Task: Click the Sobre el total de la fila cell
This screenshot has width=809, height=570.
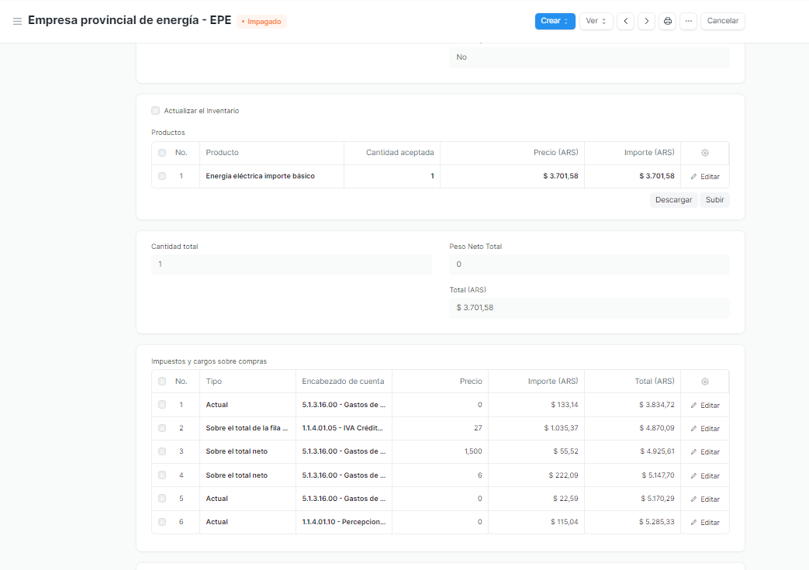Action: 247,428
